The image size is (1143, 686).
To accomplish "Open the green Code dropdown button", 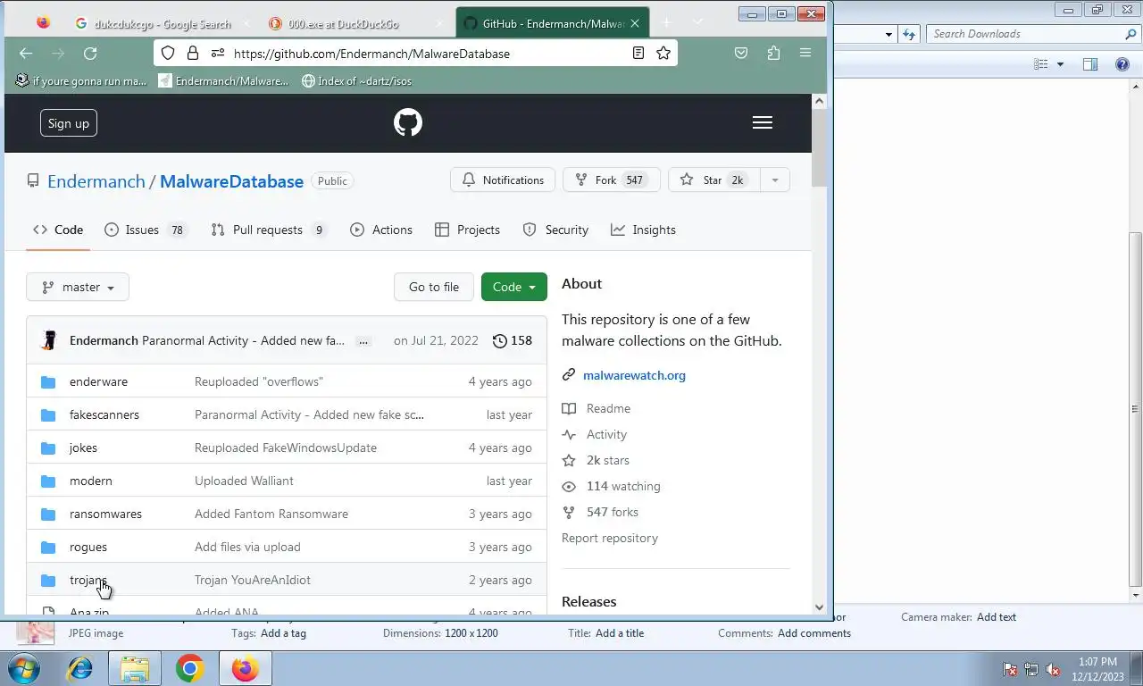I will [514, 287].
